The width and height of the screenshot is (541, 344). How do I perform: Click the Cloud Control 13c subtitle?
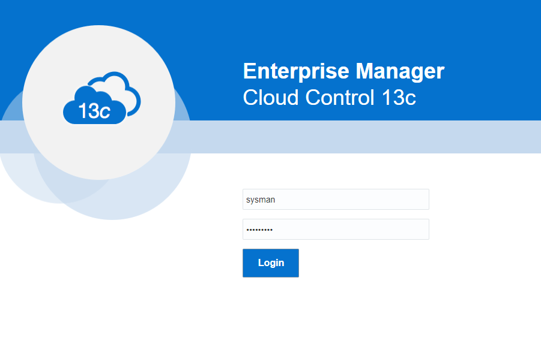[x=329, y=98]
